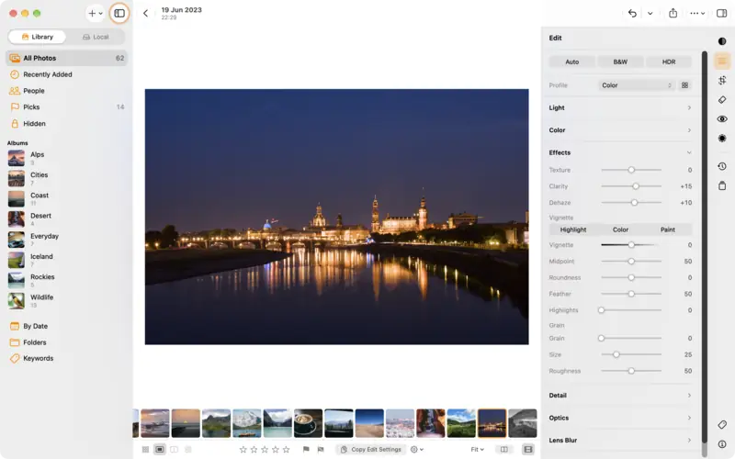This screenshot has height=459, width=735.
Task: Toggle the filmstrip icon
Action: click(528, 449)
